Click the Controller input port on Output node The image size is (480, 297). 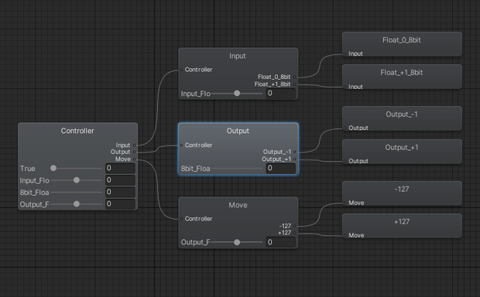(x=181, y=145)
